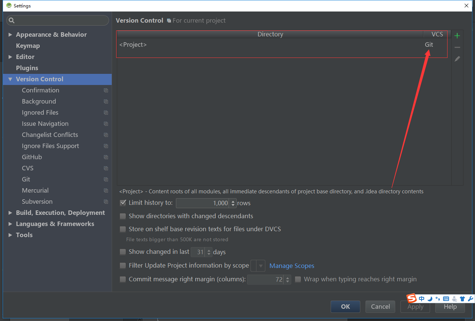Click the shirt skin icon in IME bar

click(462, 299)
